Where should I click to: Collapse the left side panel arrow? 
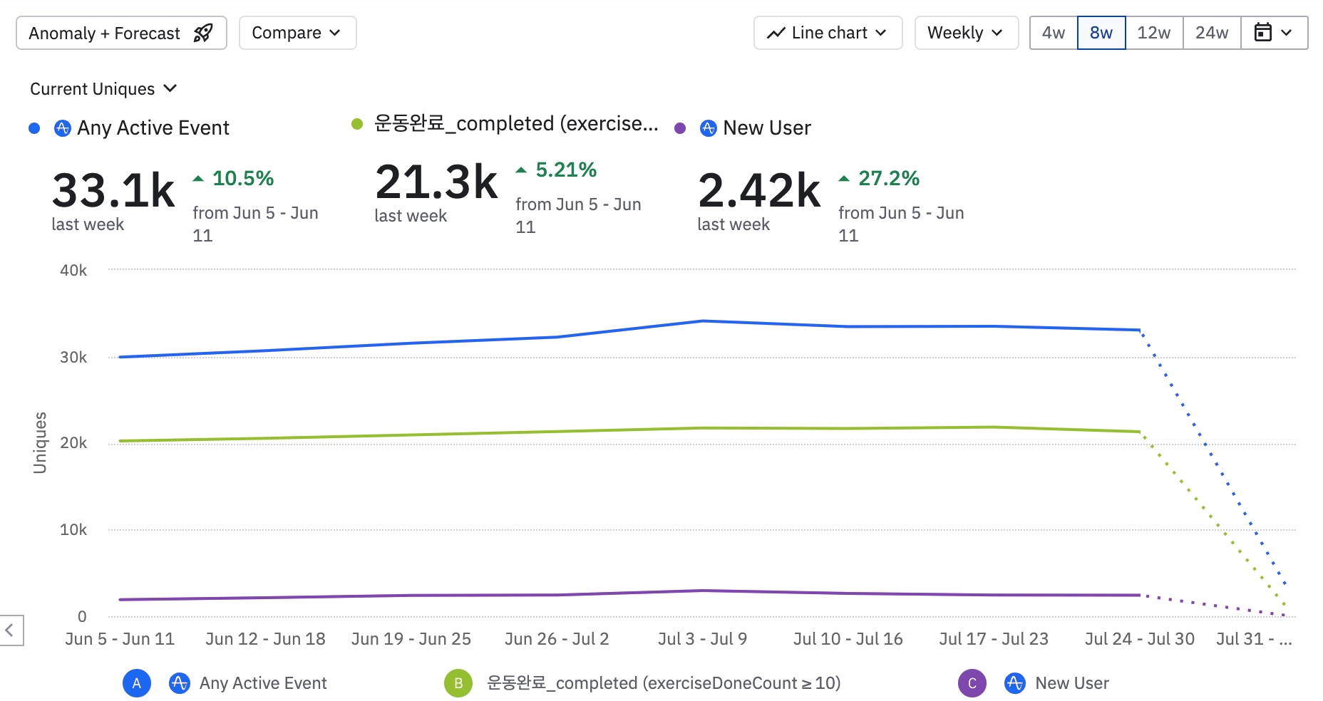pos(10,630)
